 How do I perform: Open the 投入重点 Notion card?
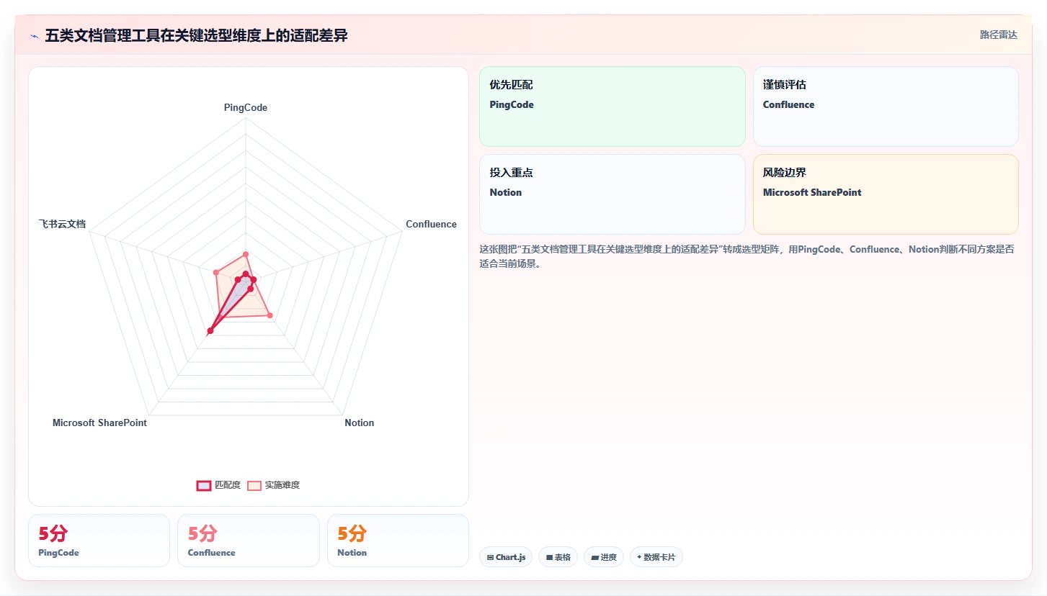pos(612,194)
